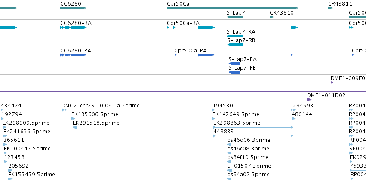This screenshot has height=181, width=366.
Task: Select the bs46d06.3prime EST label
Action: [248, 140]
